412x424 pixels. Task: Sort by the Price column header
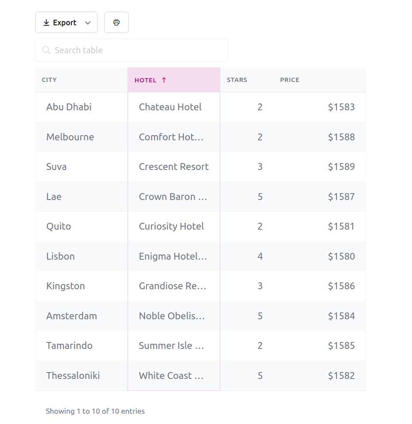click(319, 80)
